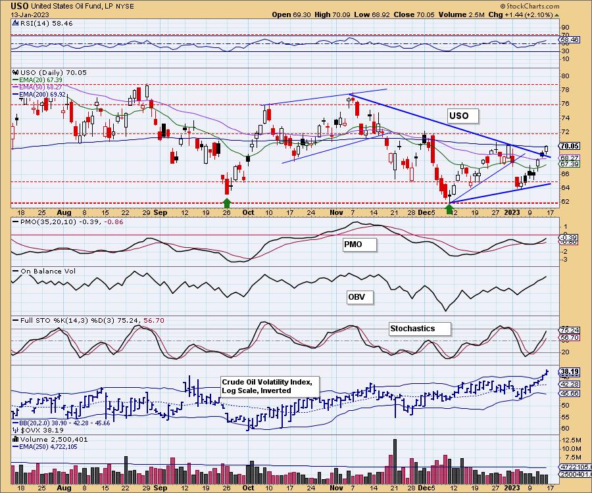Click the 68.27 price axis tag
Image resolution: width=592 pixels, height=493 pixels.
[570, 158]
